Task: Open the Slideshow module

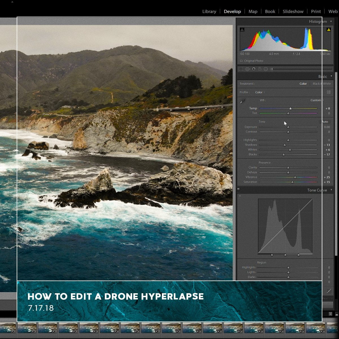Action: (293, 11)
